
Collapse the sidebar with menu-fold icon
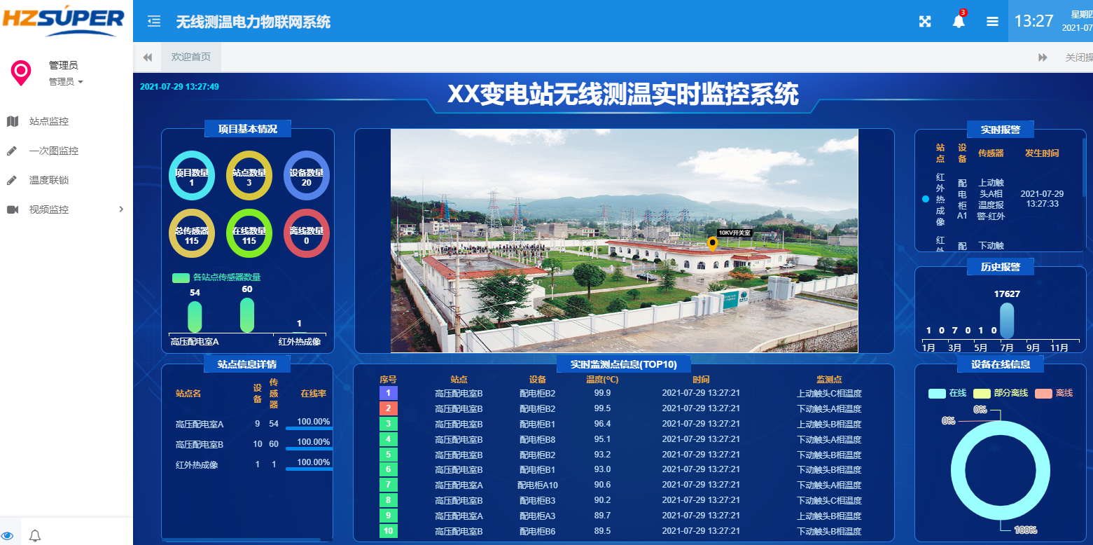[x=154, y=22]
